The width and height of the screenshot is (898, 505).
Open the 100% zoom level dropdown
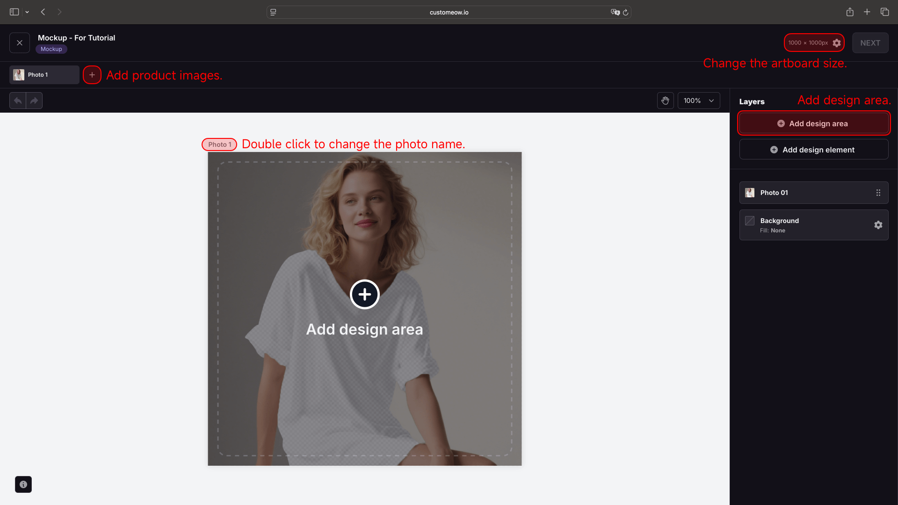[699, 101]
